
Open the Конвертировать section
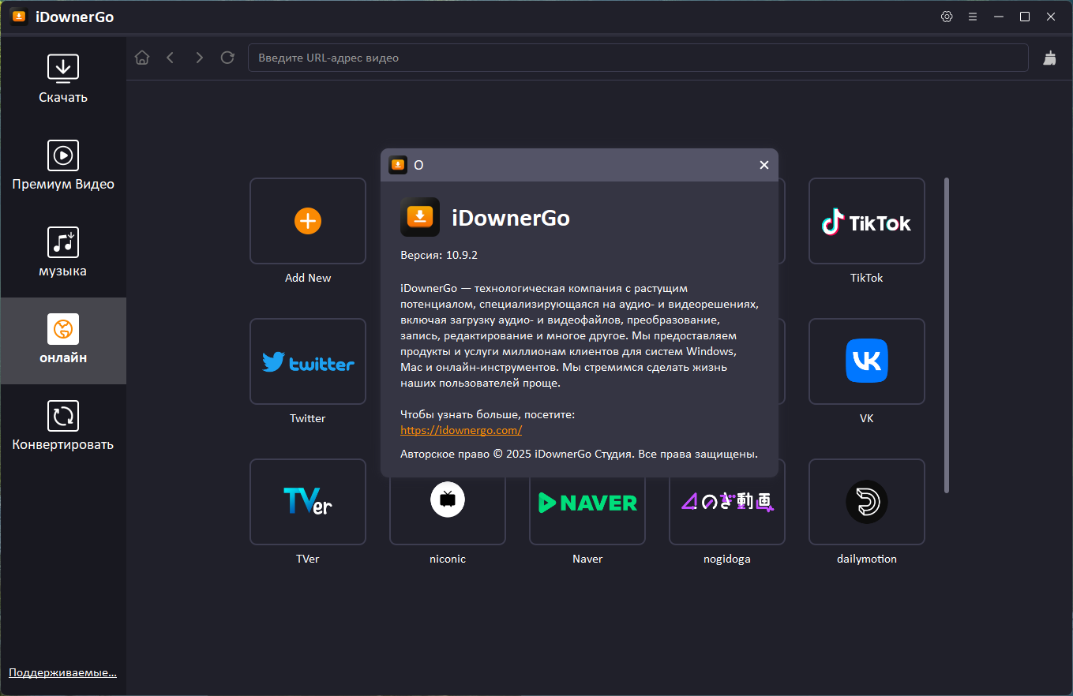[63, 428]
